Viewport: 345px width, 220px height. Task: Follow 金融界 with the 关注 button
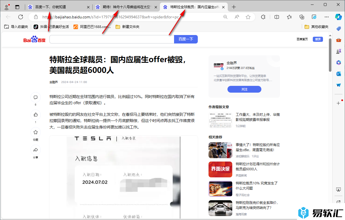point(244,89)
